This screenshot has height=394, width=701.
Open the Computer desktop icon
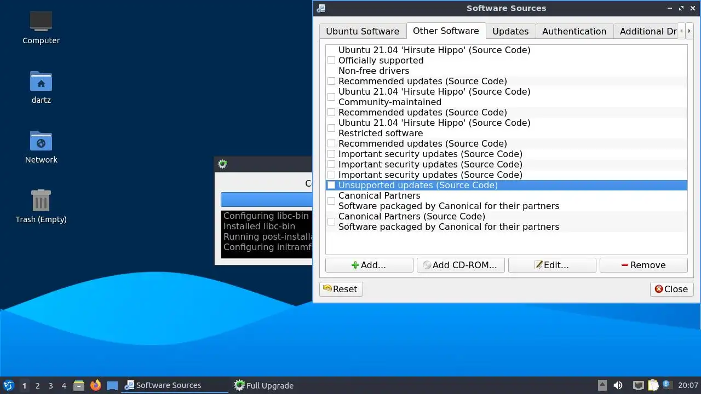point(41,22)
